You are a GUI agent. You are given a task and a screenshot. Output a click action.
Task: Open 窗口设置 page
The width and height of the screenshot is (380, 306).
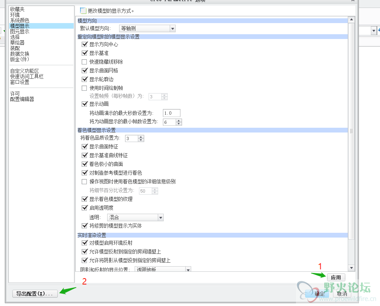click(x=20, y=82)
